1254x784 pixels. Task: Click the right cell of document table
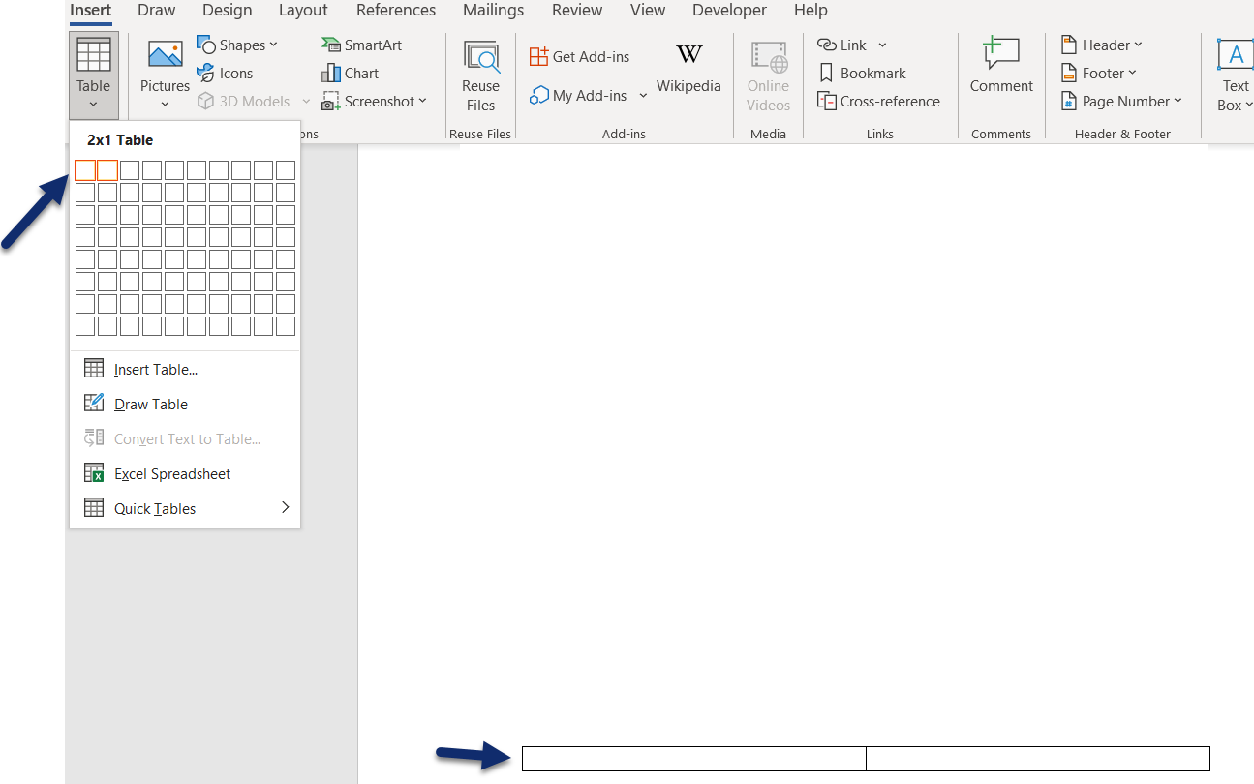tap(1038, 759)
